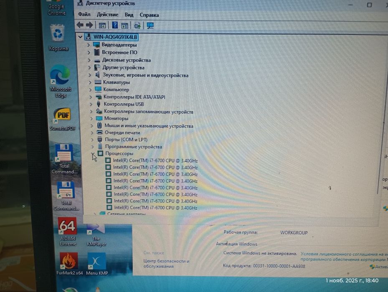Expand Контроллеры IDE ATA/ATAPI node
The height and width of the screenshot is (292, 388).
click(91, 97)
